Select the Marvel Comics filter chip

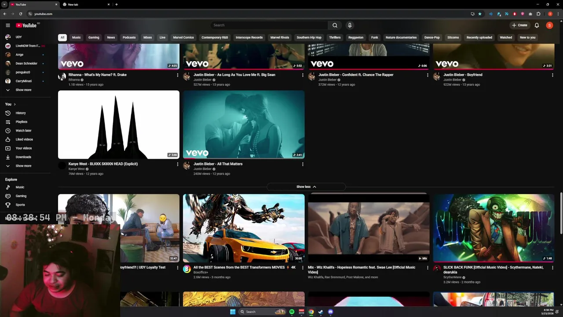click(183, 37)
